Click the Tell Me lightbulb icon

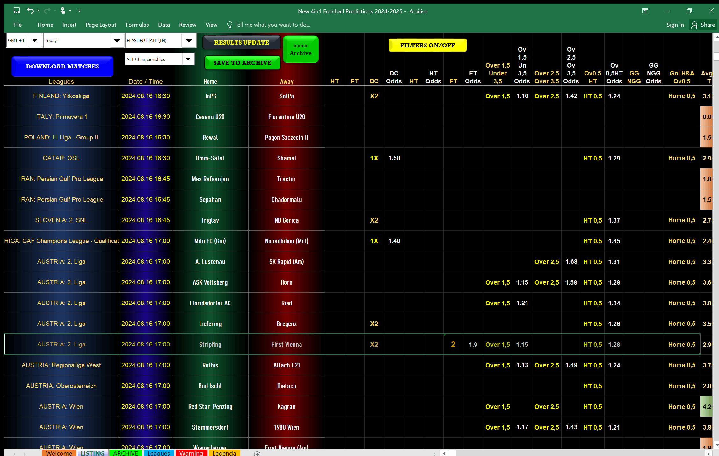click(229, 25)
